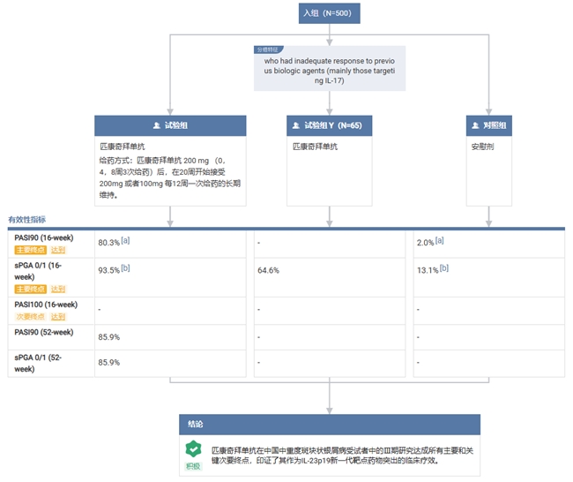Viewport: 573px width, 482px height.
Task: Click 达到 link under PASI100 (16-week)
Action: coord(58,316)
